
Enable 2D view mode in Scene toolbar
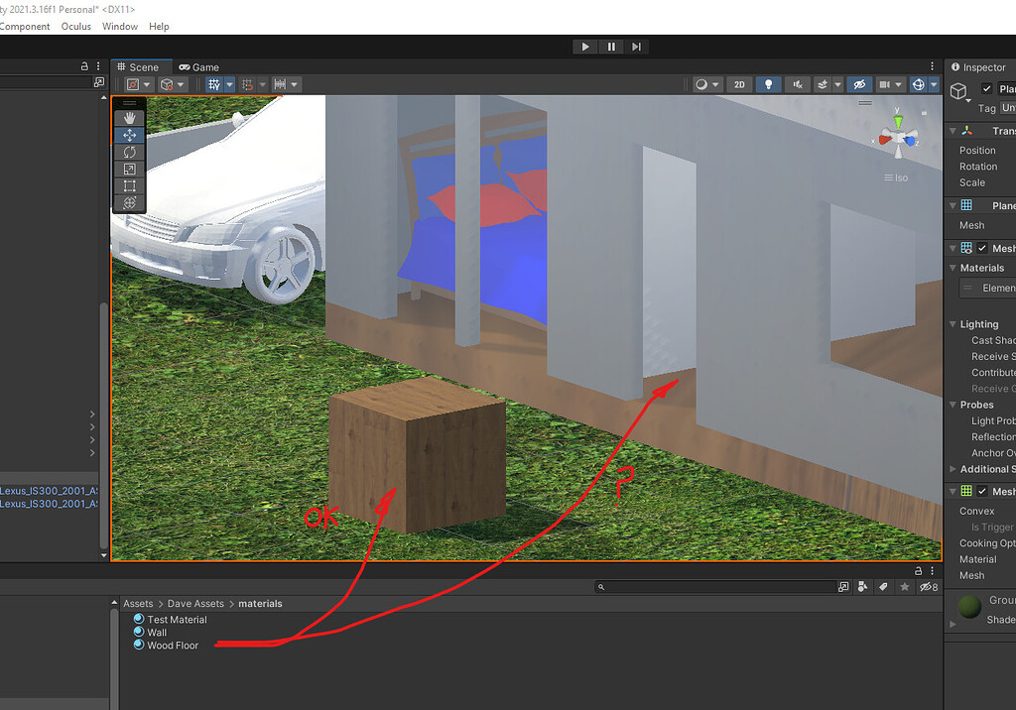(739, 84)
